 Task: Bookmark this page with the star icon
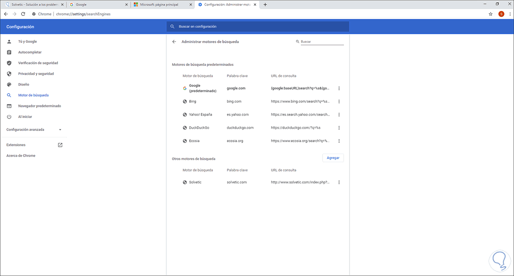[490, 14]
